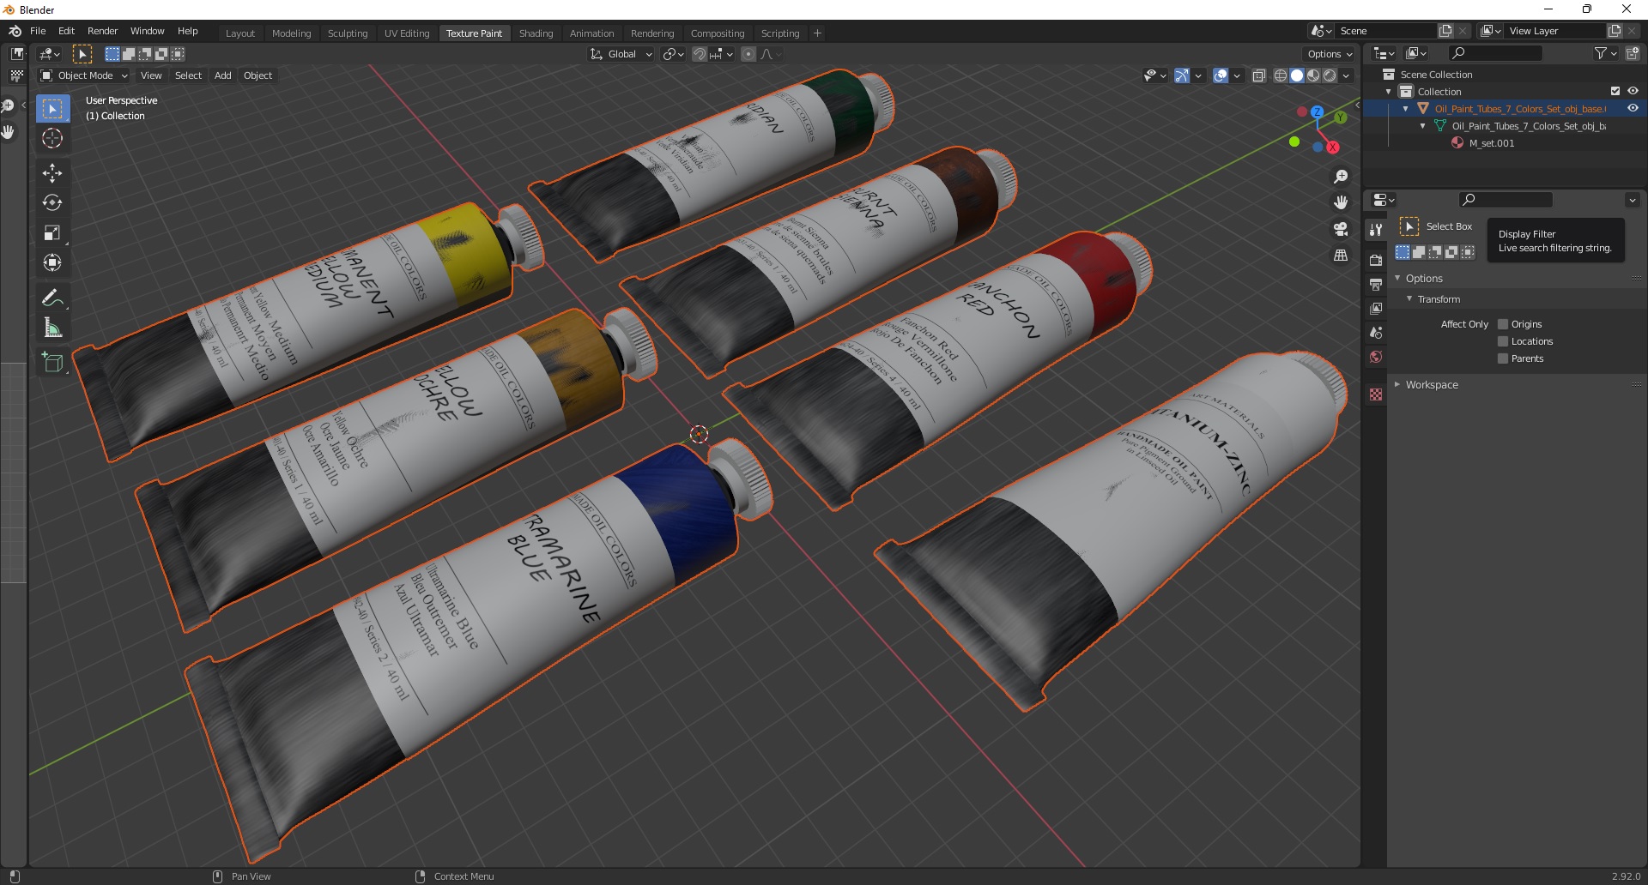This screenshot has height=885, width=1648.
Task: Expand the Workspace panel
Action: coord(1398,385)
